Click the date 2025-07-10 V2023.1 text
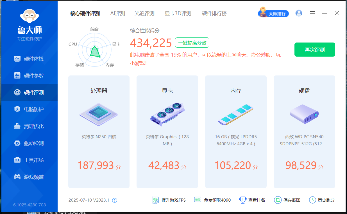 tap(89, 200)
